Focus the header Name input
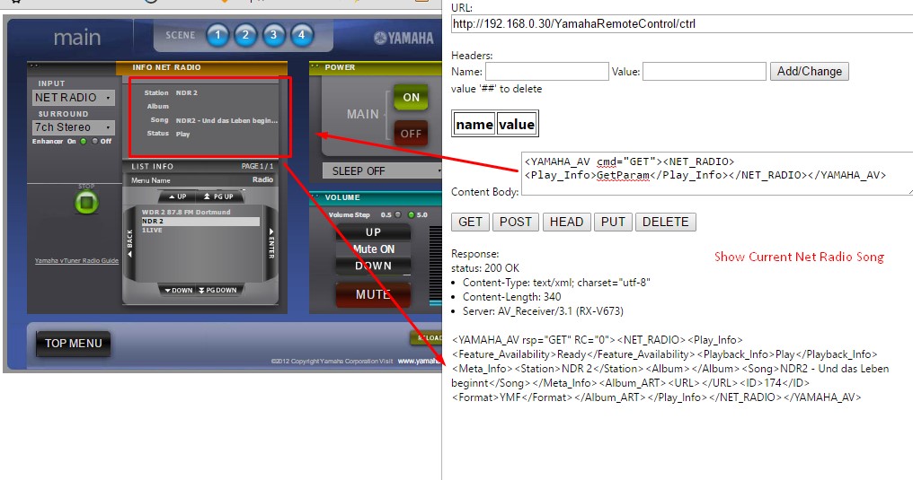 pos(546,72)
